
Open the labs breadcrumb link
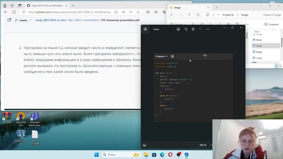tap(71, 20)
